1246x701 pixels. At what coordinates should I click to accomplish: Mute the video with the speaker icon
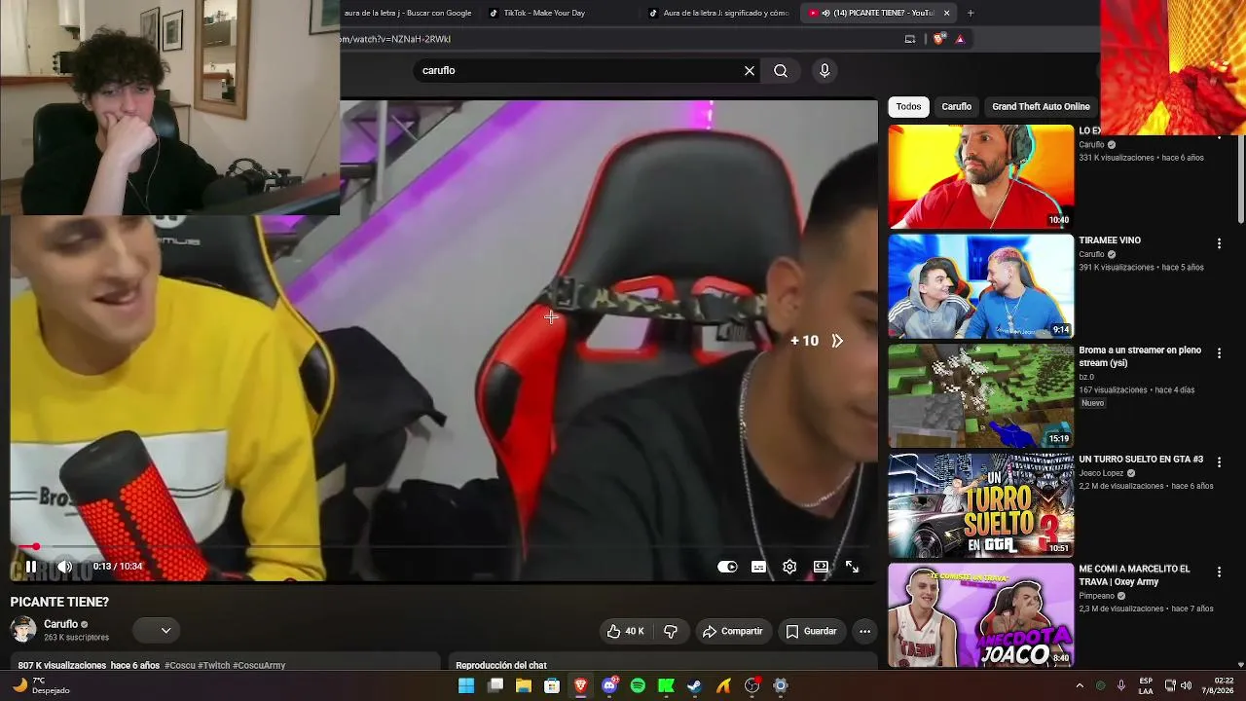pos(64,567)
